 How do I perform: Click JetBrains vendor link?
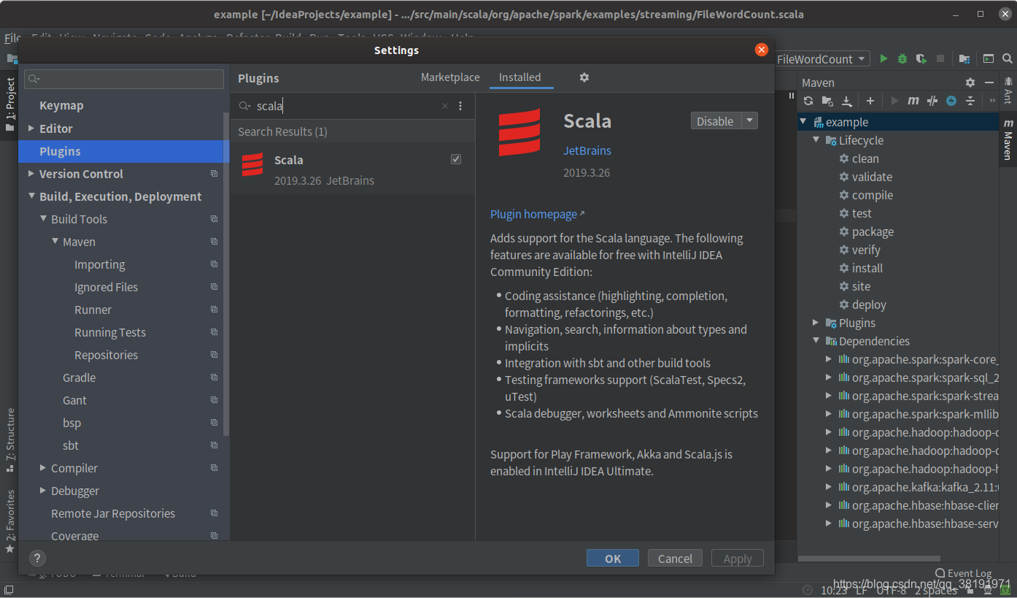click(x=587, y=150)
